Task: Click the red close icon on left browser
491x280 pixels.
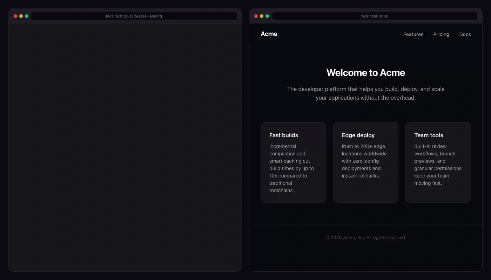Action: click(x=15, y=16)
